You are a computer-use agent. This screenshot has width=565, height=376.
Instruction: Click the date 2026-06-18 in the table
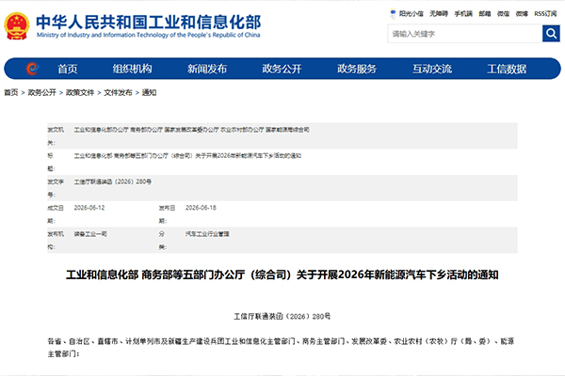pos(201,208)
